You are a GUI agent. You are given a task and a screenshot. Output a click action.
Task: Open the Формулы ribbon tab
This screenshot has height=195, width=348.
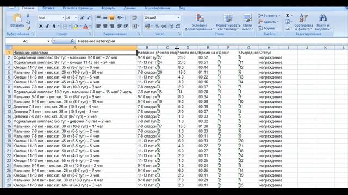click(108, 8)
